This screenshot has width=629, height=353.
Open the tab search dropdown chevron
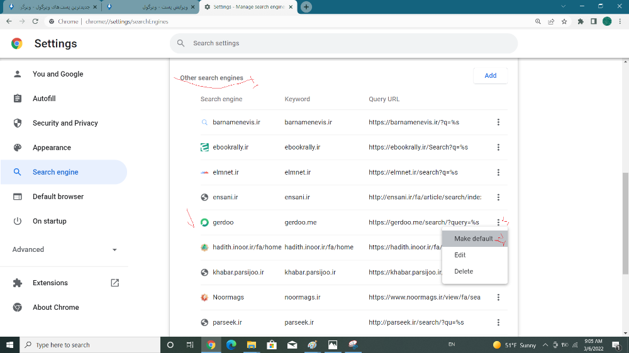click(563, 6)
